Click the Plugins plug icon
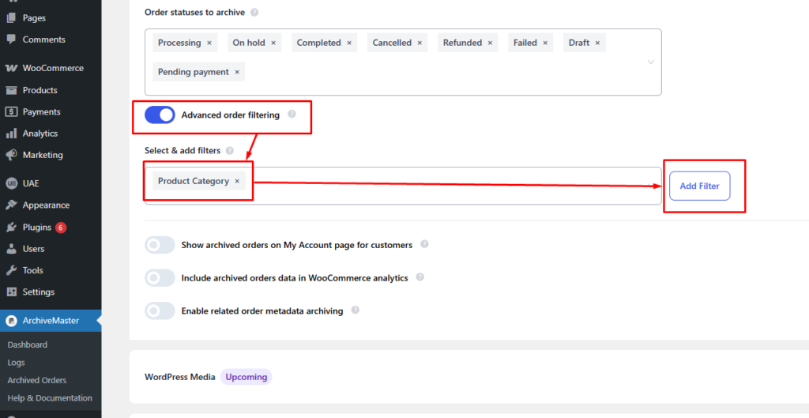The image size is (809, 418). 11,227
